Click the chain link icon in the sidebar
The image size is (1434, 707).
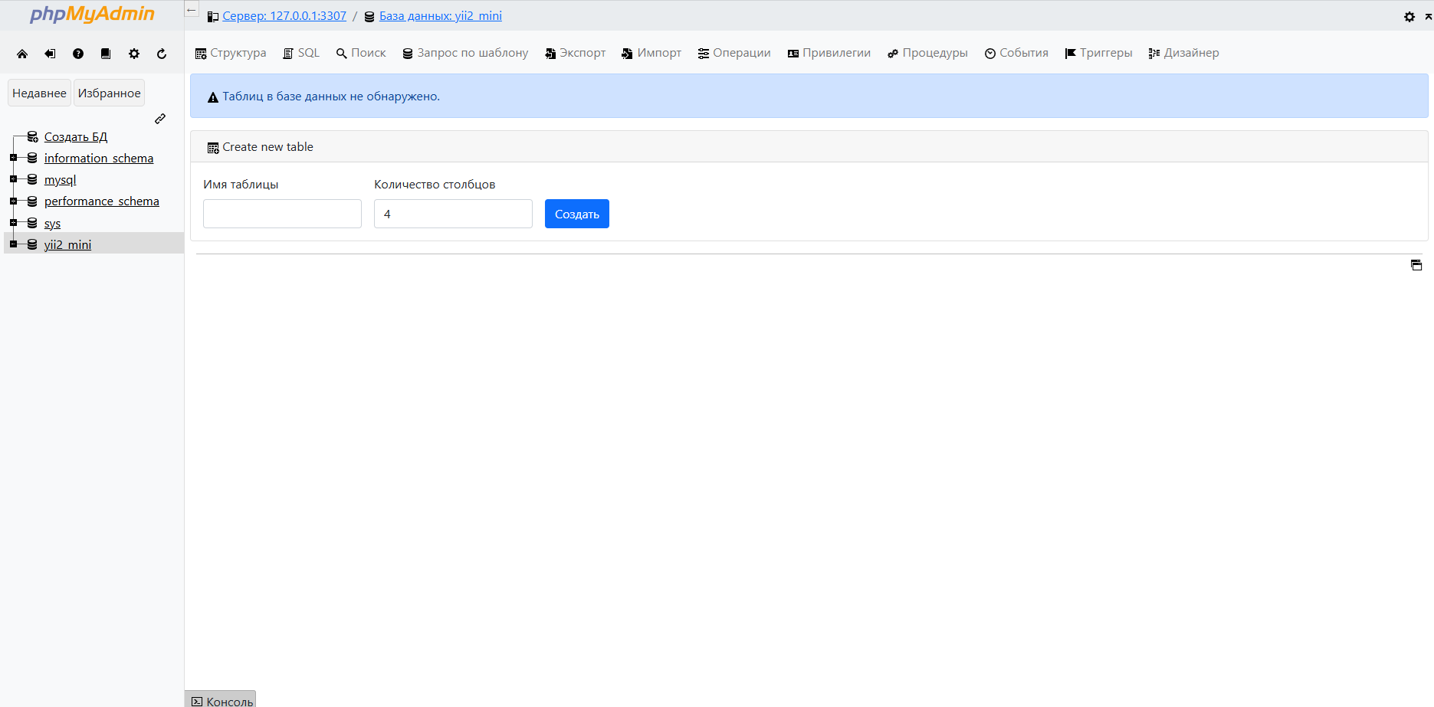[x=160, y=119]
